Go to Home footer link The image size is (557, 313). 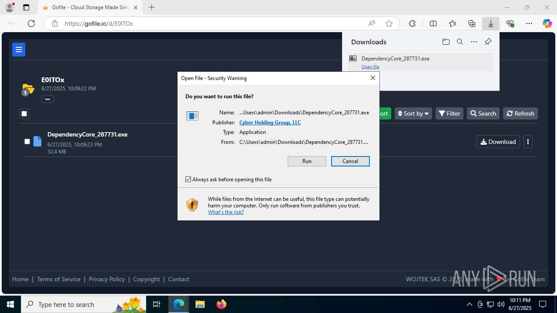pos(20,279)
